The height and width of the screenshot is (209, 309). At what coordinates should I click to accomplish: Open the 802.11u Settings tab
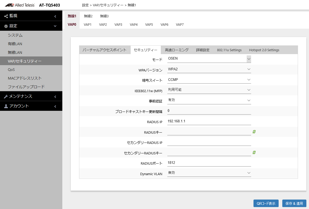(229, 50)
